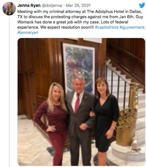146x167 pixels.
Task: Select the #jennaryan hashtag
Action: (28, 32)
